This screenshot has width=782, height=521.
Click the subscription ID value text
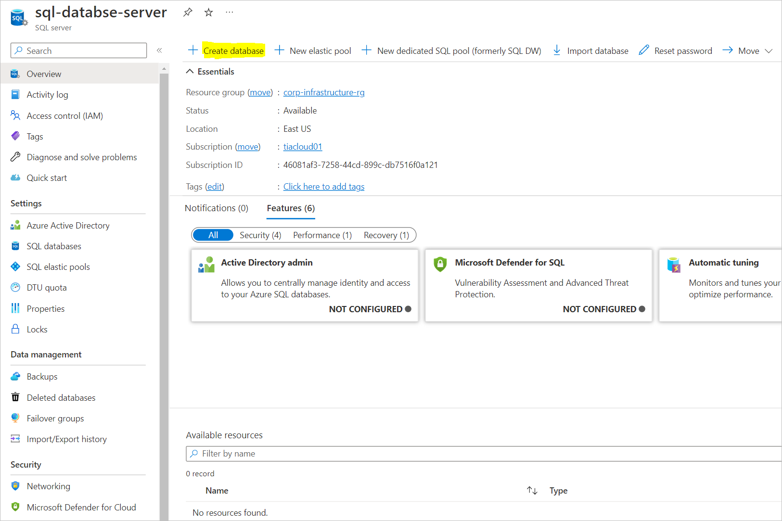tap(360, 165)
